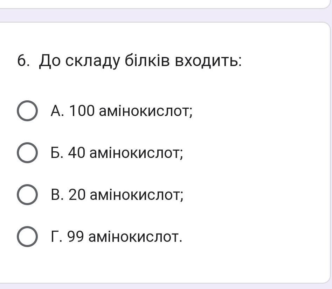Click the label text "А. 100 амінокислот;"
The width and height of the screenshot is (332, 289).
122,111
